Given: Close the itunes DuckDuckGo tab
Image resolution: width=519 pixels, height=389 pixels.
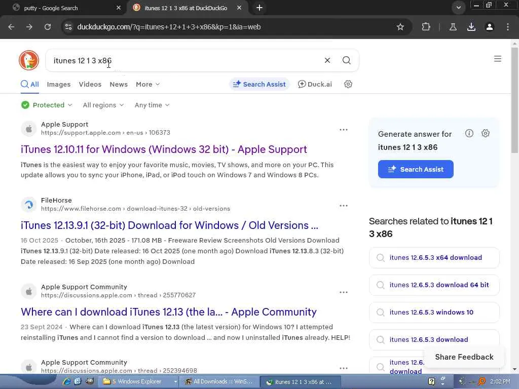Looking at the screenshot, I should click(239, 8).
